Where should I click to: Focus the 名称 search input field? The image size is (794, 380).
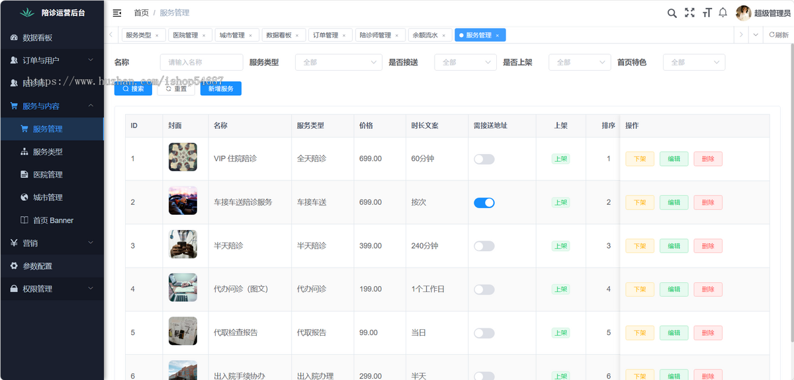click(x=202, y=62)
